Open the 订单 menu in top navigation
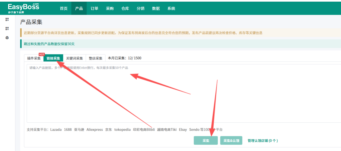 coord(94,8)
